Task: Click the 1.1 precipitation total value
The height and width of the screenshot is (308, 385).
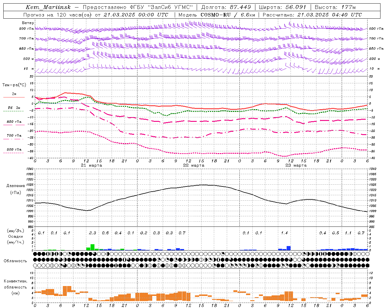Action: 348,233
